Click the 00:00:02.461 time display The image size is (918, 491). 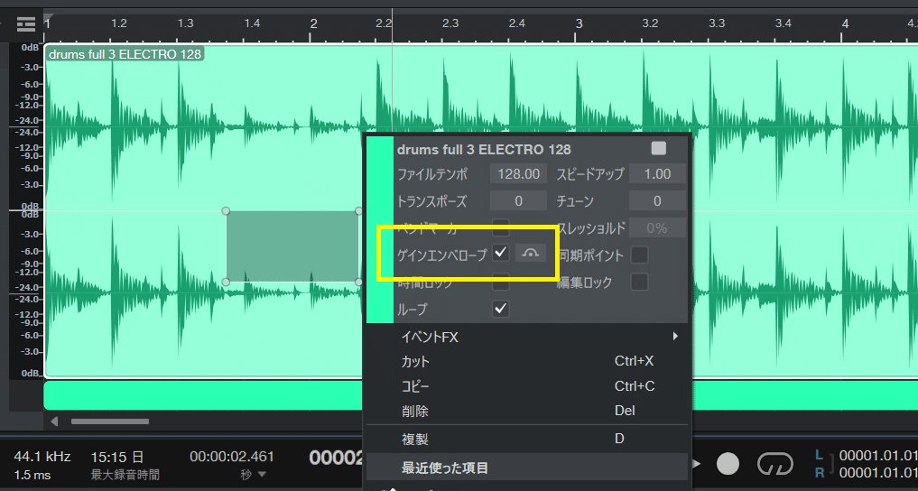pos(232,457)
